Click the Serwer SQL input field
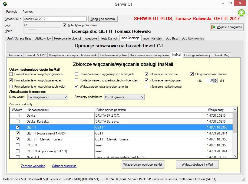 [55, 19]
